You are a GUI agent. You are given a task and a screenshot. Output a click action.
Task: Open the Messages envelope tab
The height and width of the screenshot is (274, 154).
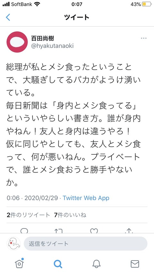point(135,264)
